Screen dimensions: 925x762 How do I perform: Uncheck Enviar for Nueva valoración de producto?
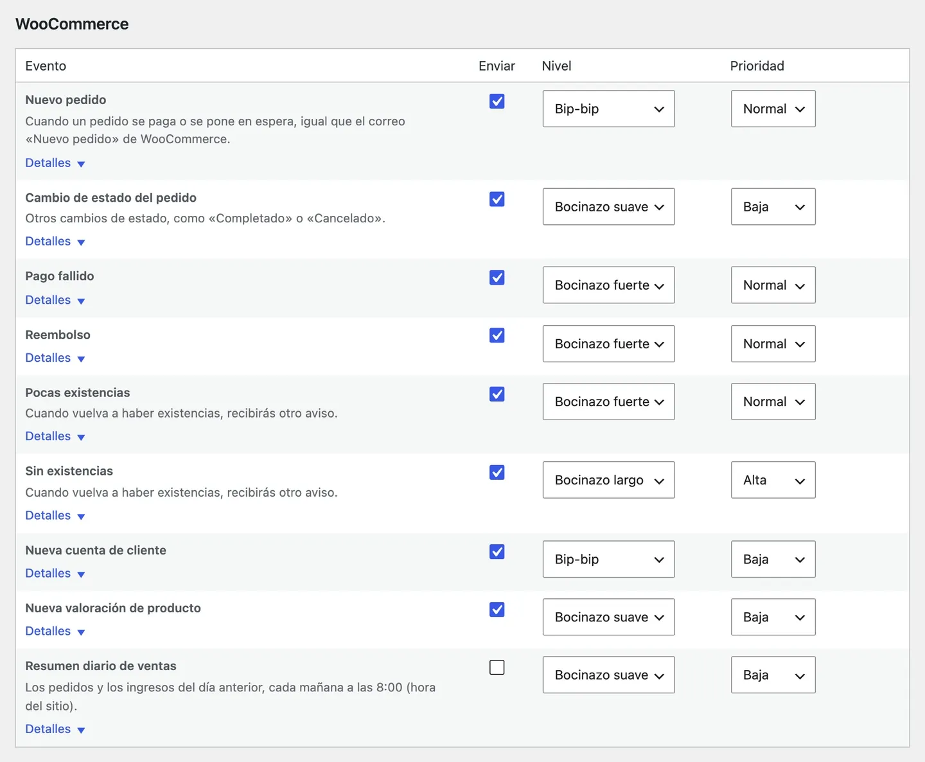coord(497,610)
